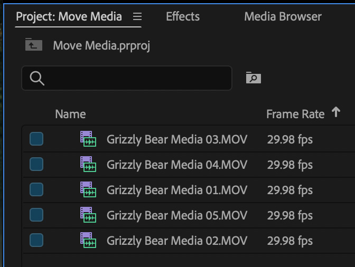Click the Find in bin folder icon

click(x=254, y=78)
